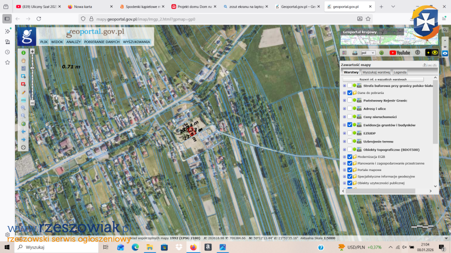Enable the Adresy i ulice layer
The width and height of the screenshot is (451, 253).
pyautogui.click(x=350, y=108)
